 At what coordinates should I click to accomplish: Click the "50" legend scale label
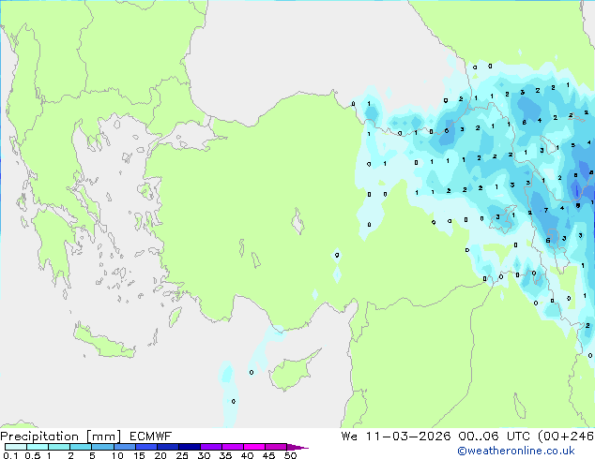pos(290,455)
